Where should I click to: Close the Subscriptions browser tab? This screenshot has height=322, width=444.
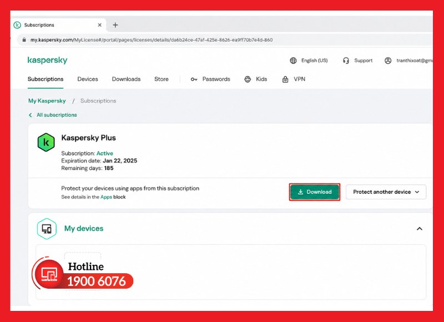100,25
